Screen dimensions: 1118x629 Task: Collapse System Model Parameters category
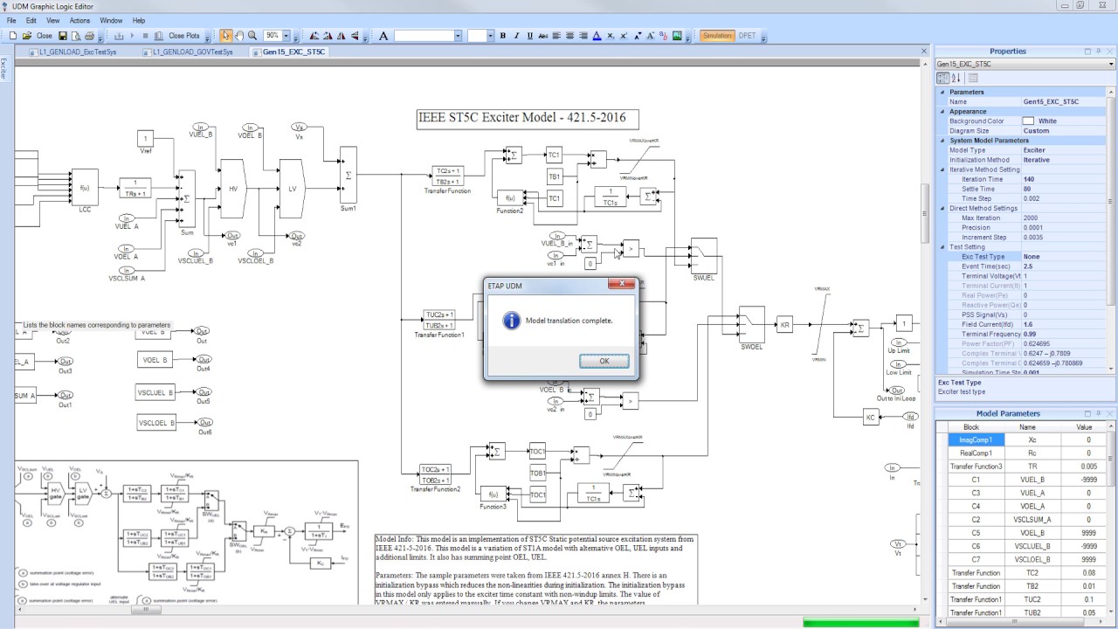pyautogui.click(x=942, y=140)
